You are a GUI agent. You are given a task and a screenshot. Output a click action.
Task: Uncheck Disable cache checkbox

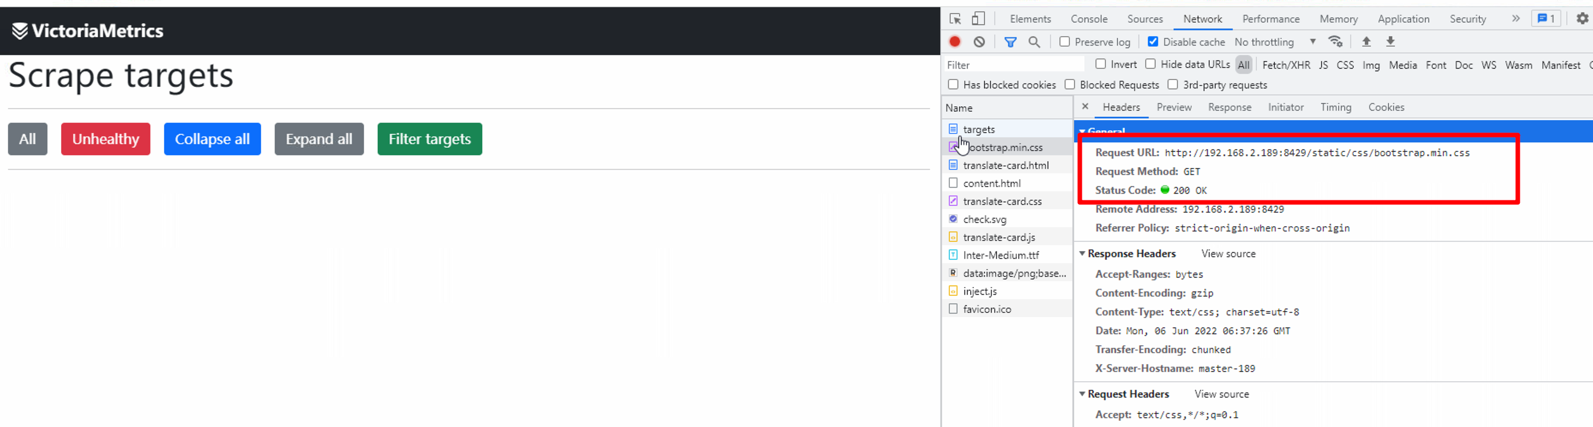[1153, 41]
